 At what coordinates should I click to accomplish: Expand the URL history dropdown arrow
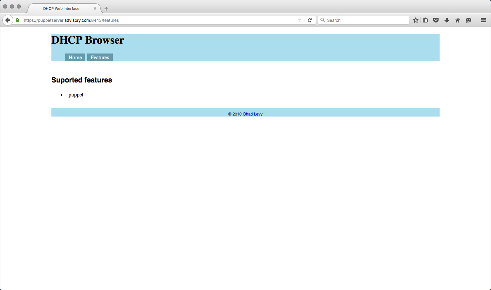(299, 20)
